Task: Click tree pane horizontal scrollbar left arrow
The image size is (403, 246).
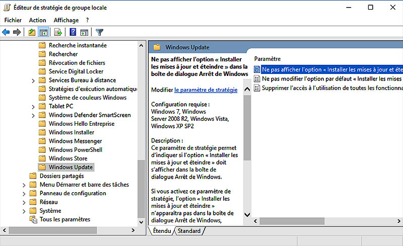Action: pyautogui.click(x=5, y=230)
